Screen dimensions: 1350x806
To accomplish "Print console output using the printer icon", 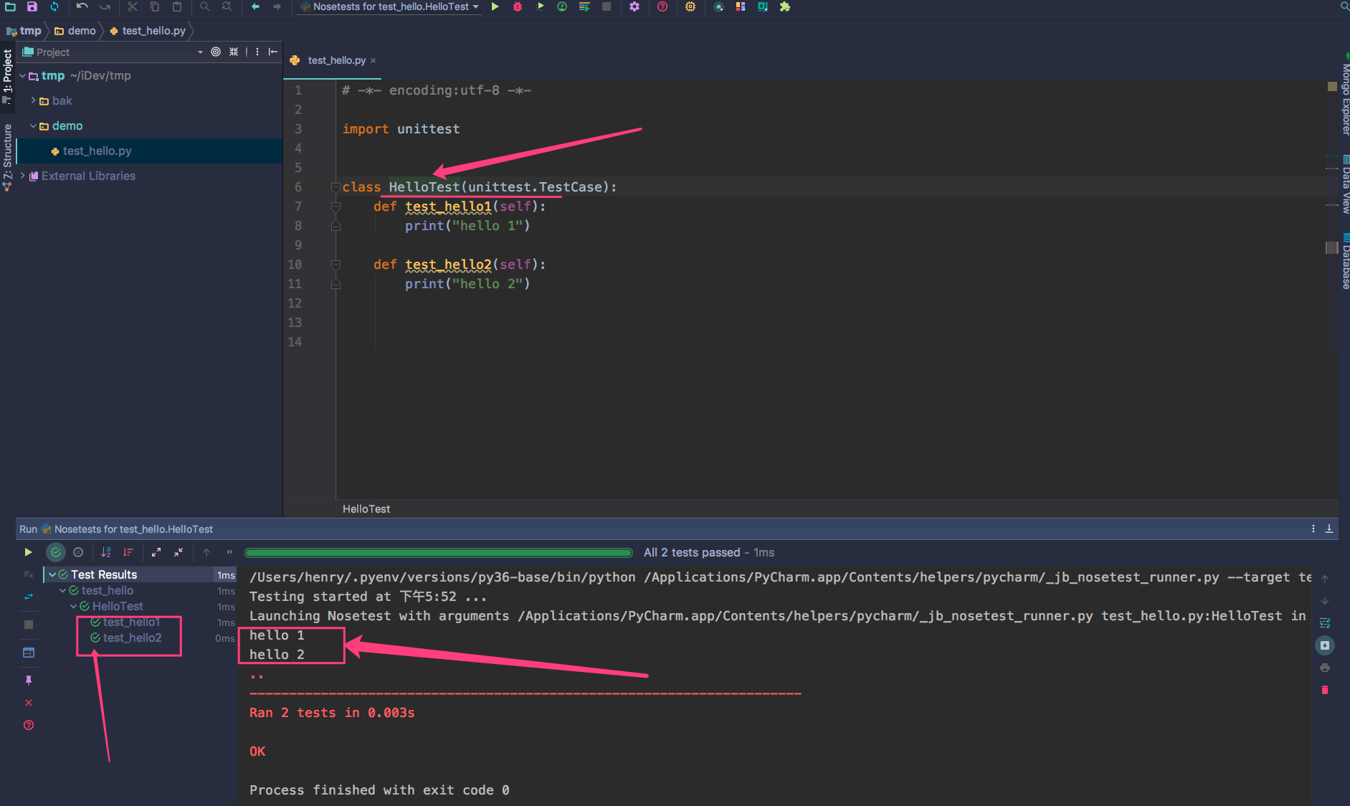I will 1326,667.
